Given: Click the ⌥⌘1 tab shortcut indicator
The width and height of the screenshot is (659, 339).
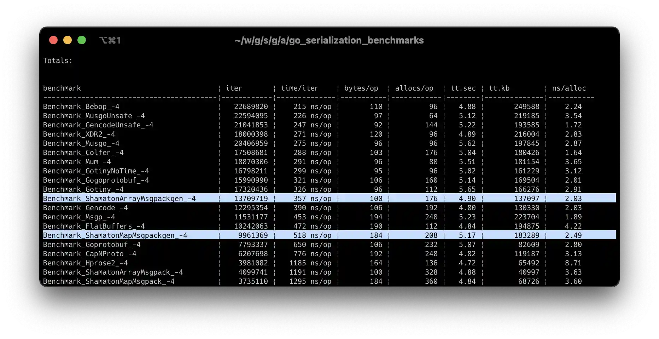Looking at the screenshot, I should [110, 40].
